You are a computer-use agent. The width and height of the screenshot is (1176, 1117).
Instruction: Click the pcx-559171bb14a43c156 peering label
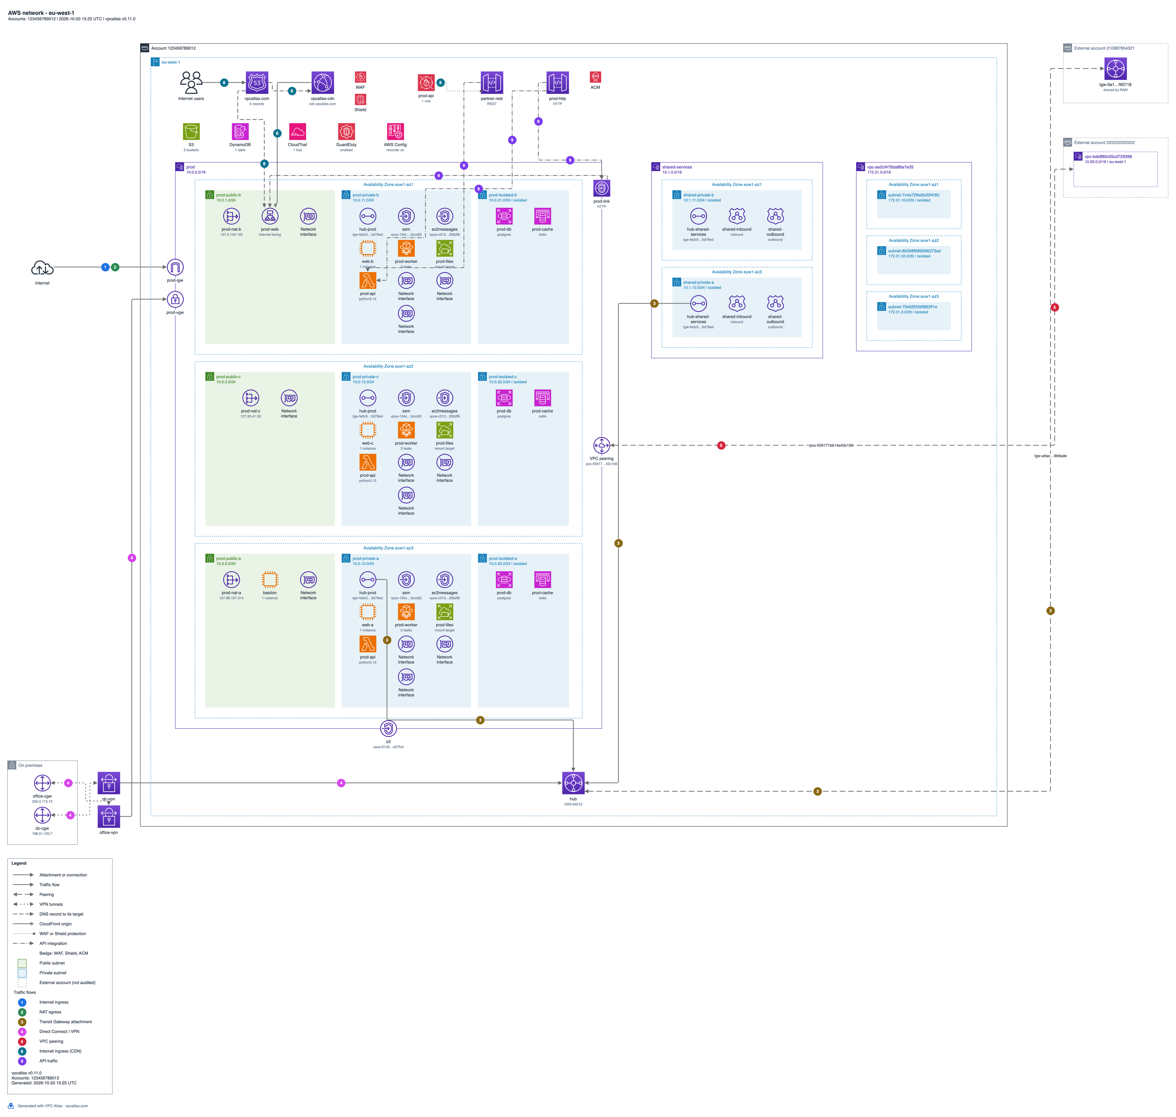[831, 445]
